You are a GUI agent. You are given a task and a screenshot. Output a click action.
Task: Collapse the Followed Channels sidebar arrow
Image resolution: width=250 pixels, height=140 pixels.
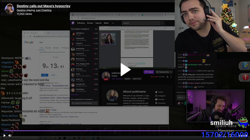tap(96, 29)
